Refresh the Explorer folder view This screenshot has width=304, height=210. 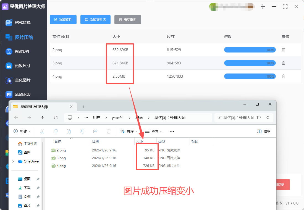56,118
